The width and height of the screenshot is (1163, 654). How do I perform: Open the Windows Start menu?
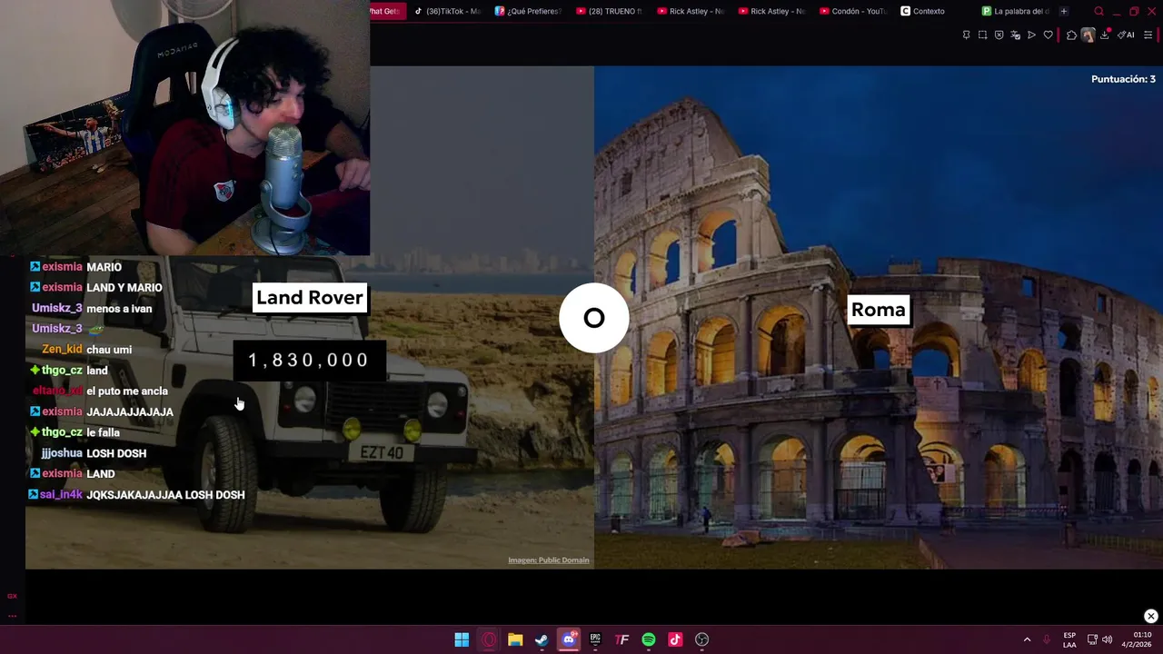click(462, 639)
